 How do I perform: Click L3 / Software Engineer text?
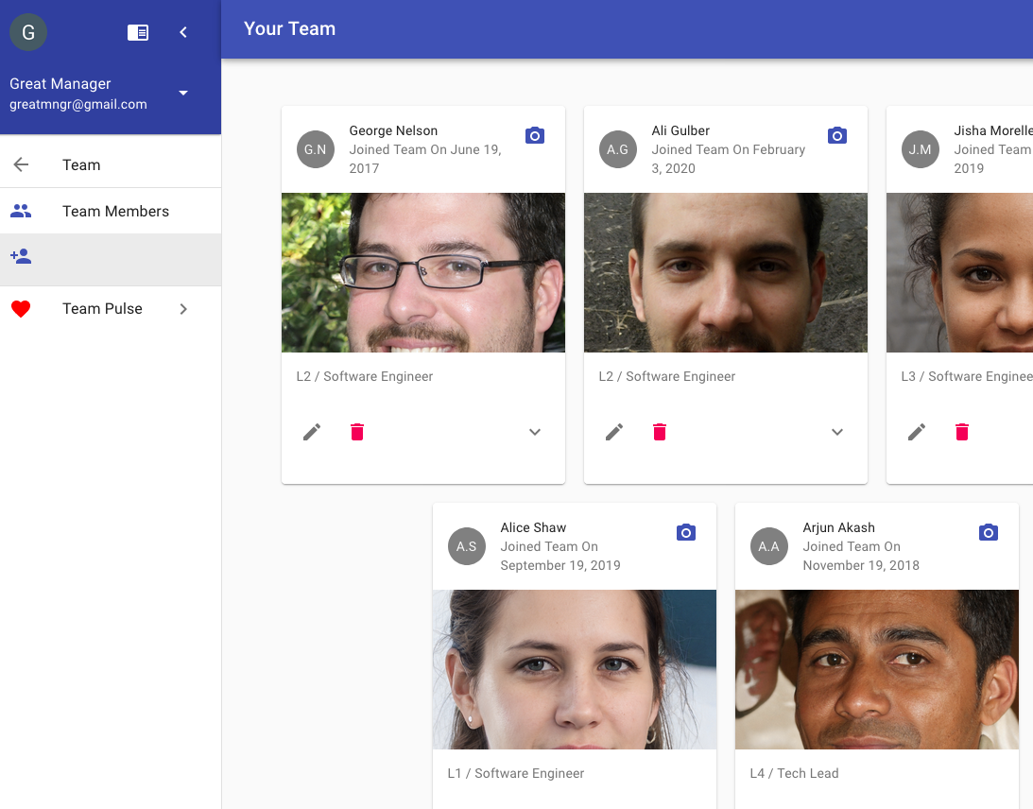(967, 376)
